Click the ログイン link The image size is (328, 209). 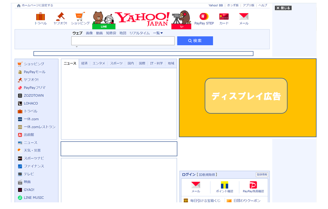click(x=189, y=174)
